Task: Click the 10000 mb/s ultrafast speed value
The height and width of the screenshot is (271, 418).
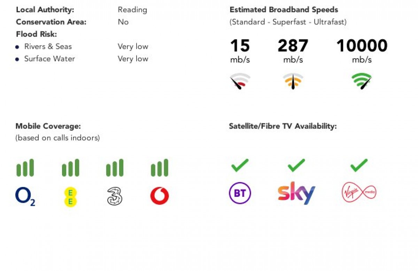Action: pyautogui.click(x=362, y=46)
